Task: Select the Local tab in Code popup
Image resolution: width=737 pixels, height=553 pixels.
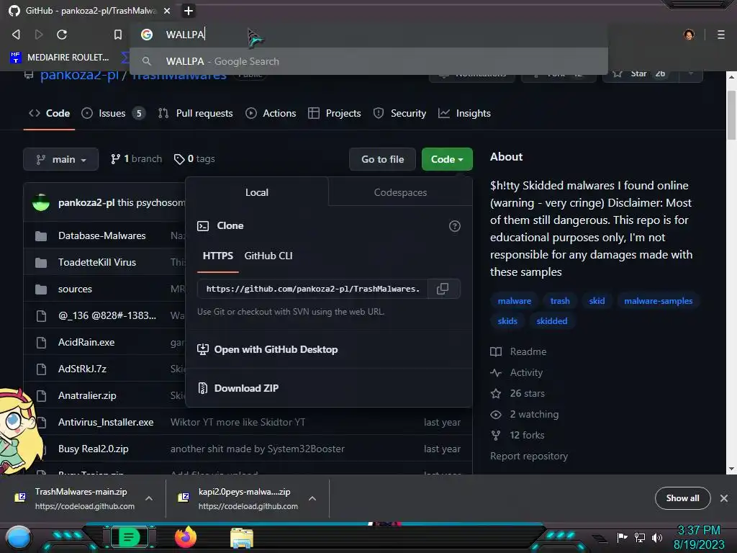Action: [x=257, y=192]
